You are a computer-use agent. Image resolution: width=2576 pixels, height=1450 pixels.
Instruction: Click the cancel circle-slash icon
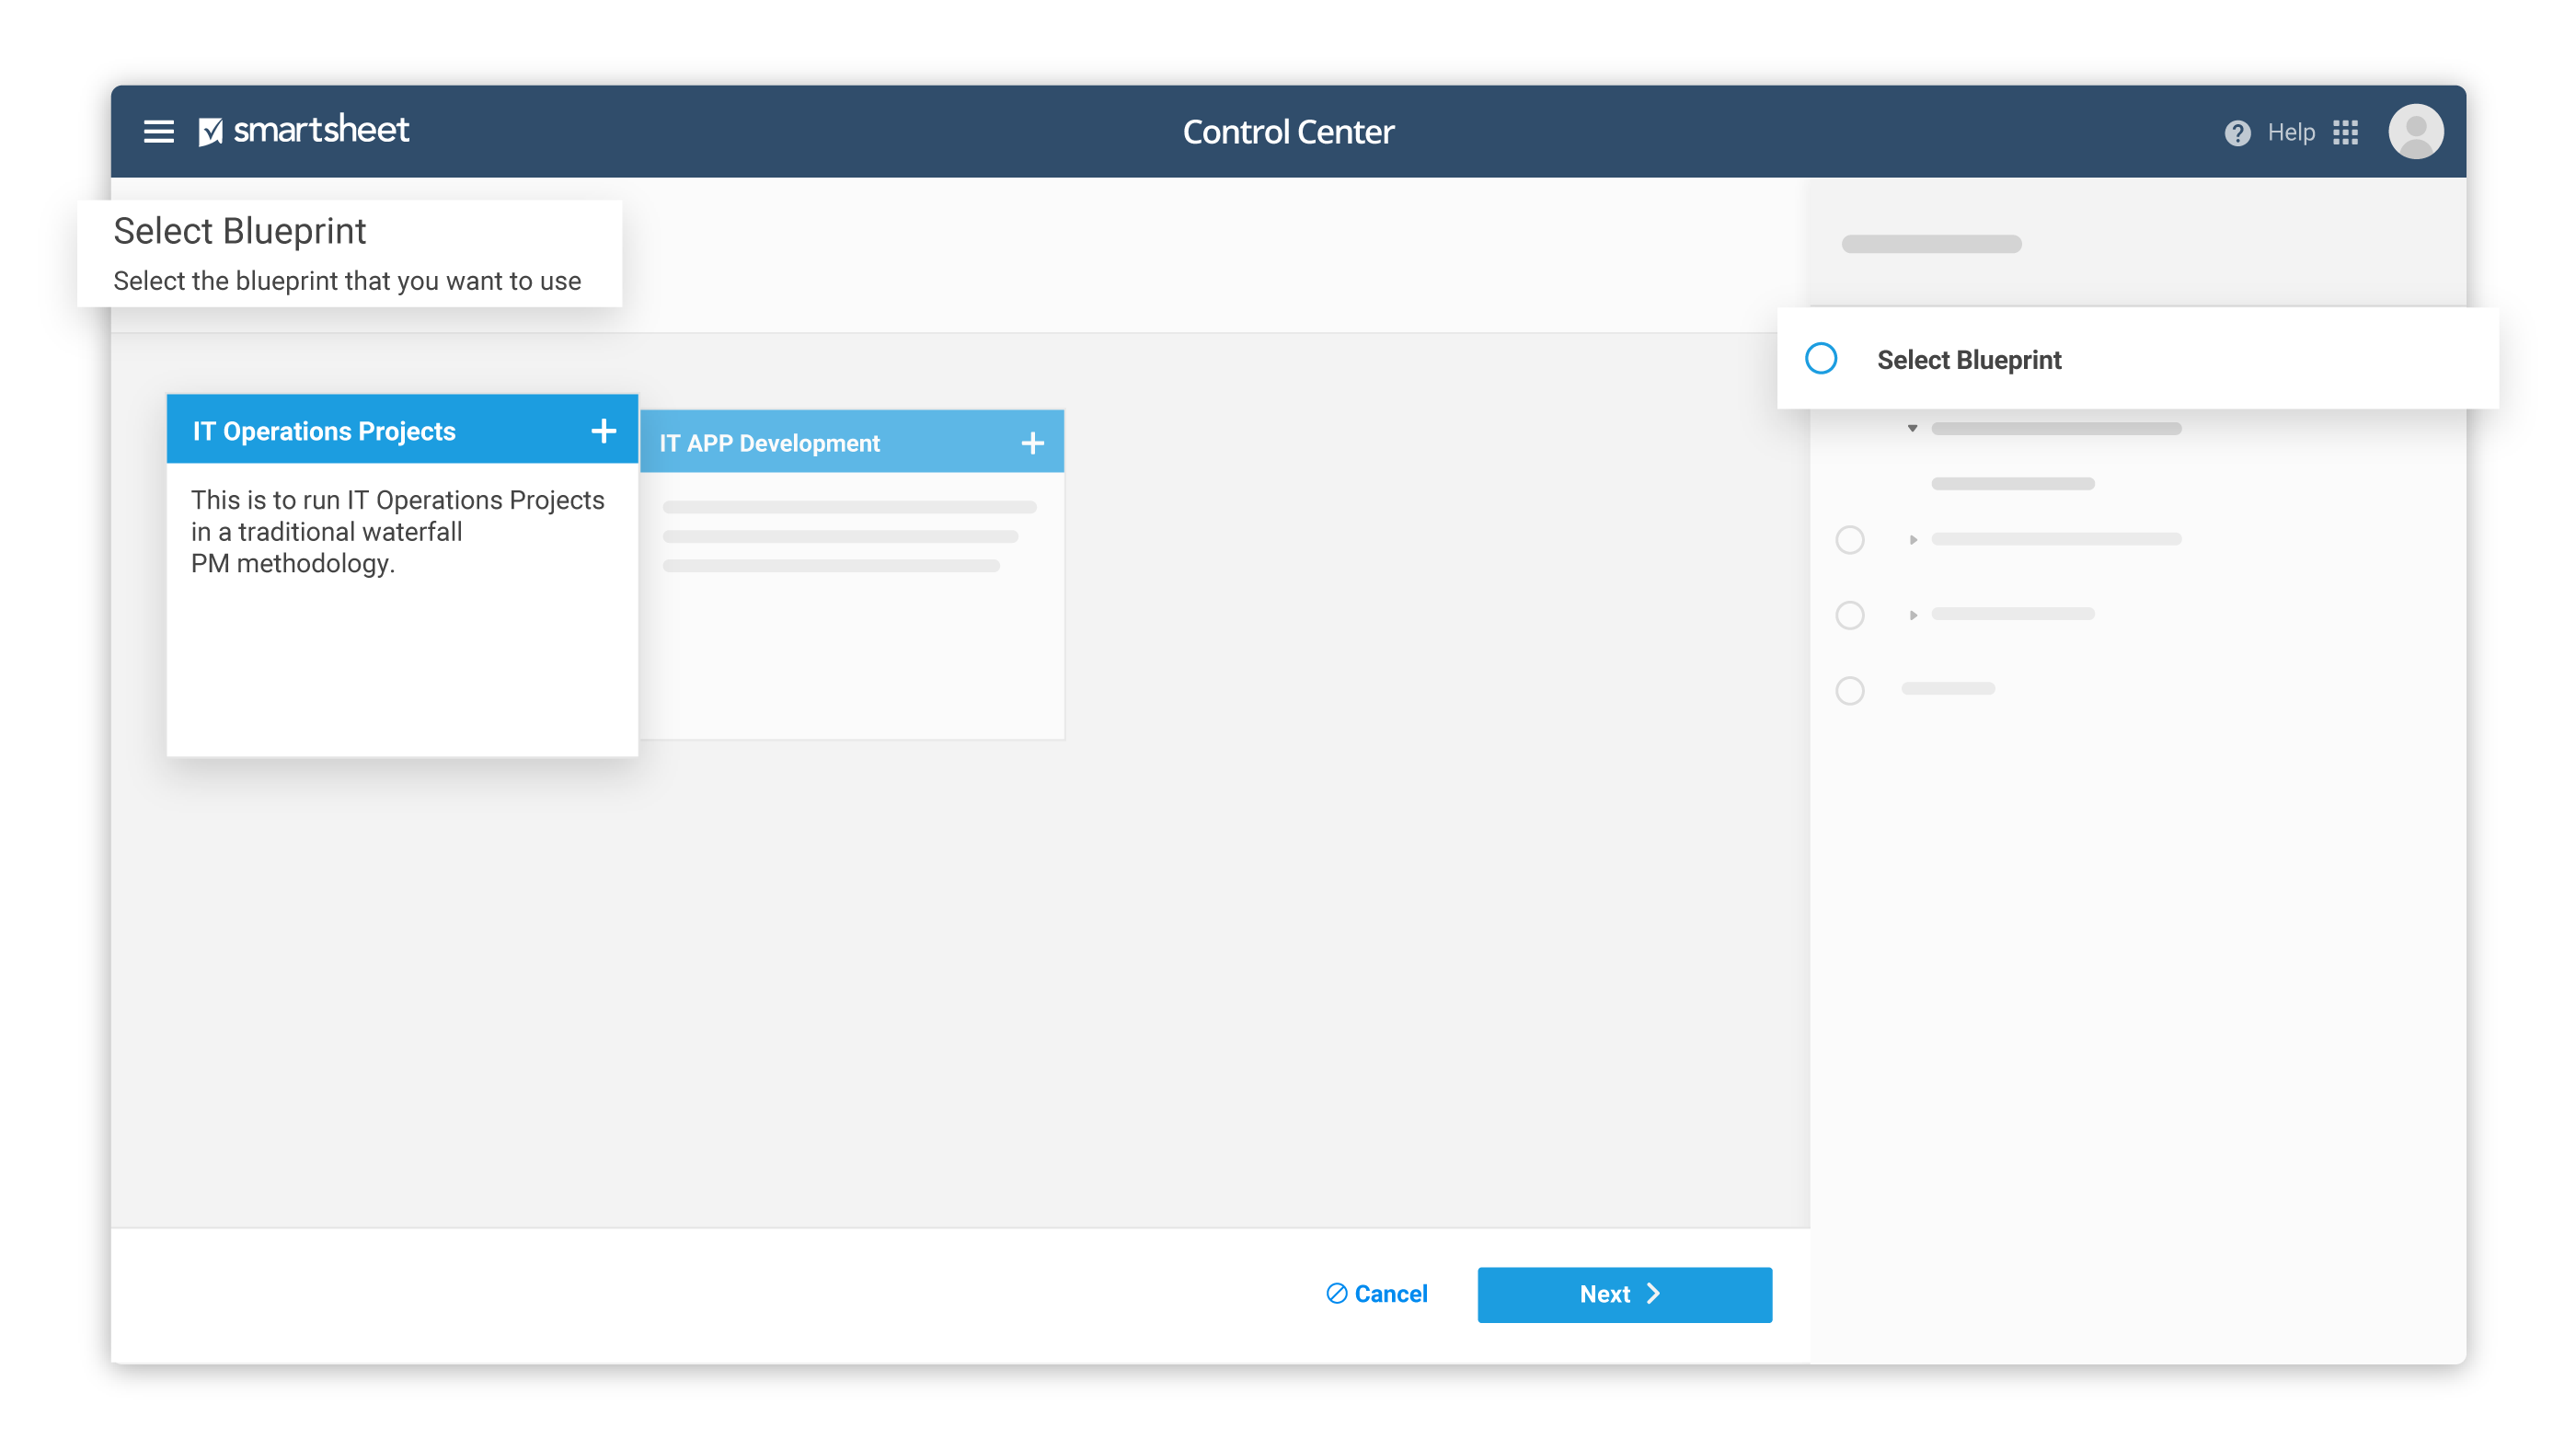1336,1293
